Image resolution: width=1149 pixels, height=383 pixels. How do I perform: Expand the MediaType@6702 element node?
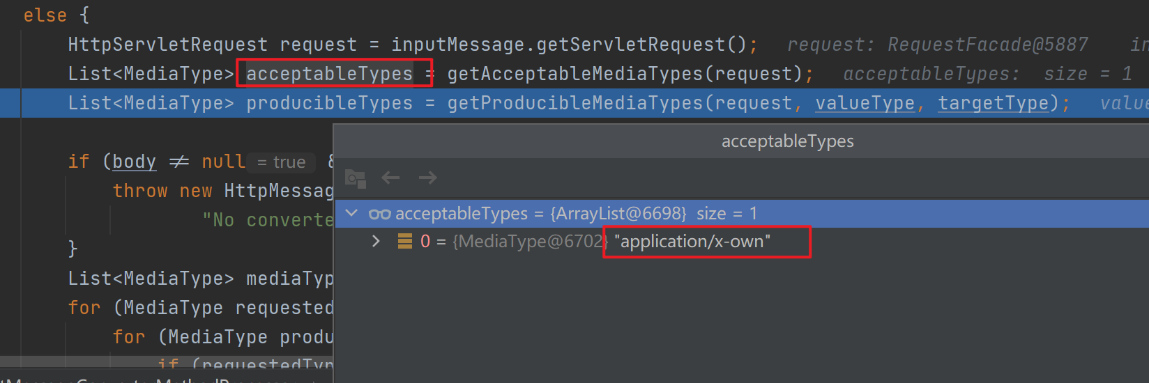pyautogui.click(x=376, y=242)
